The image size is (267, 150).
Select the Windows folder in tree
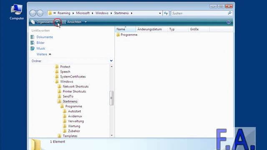pos(67,82)
